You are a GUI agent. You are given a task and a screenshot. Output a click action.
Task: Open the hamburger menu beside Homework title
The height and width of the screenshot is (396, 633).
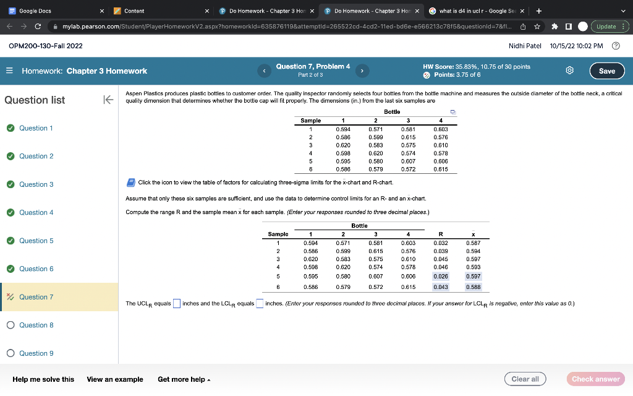pyautogui.click(x=11, y=71)
